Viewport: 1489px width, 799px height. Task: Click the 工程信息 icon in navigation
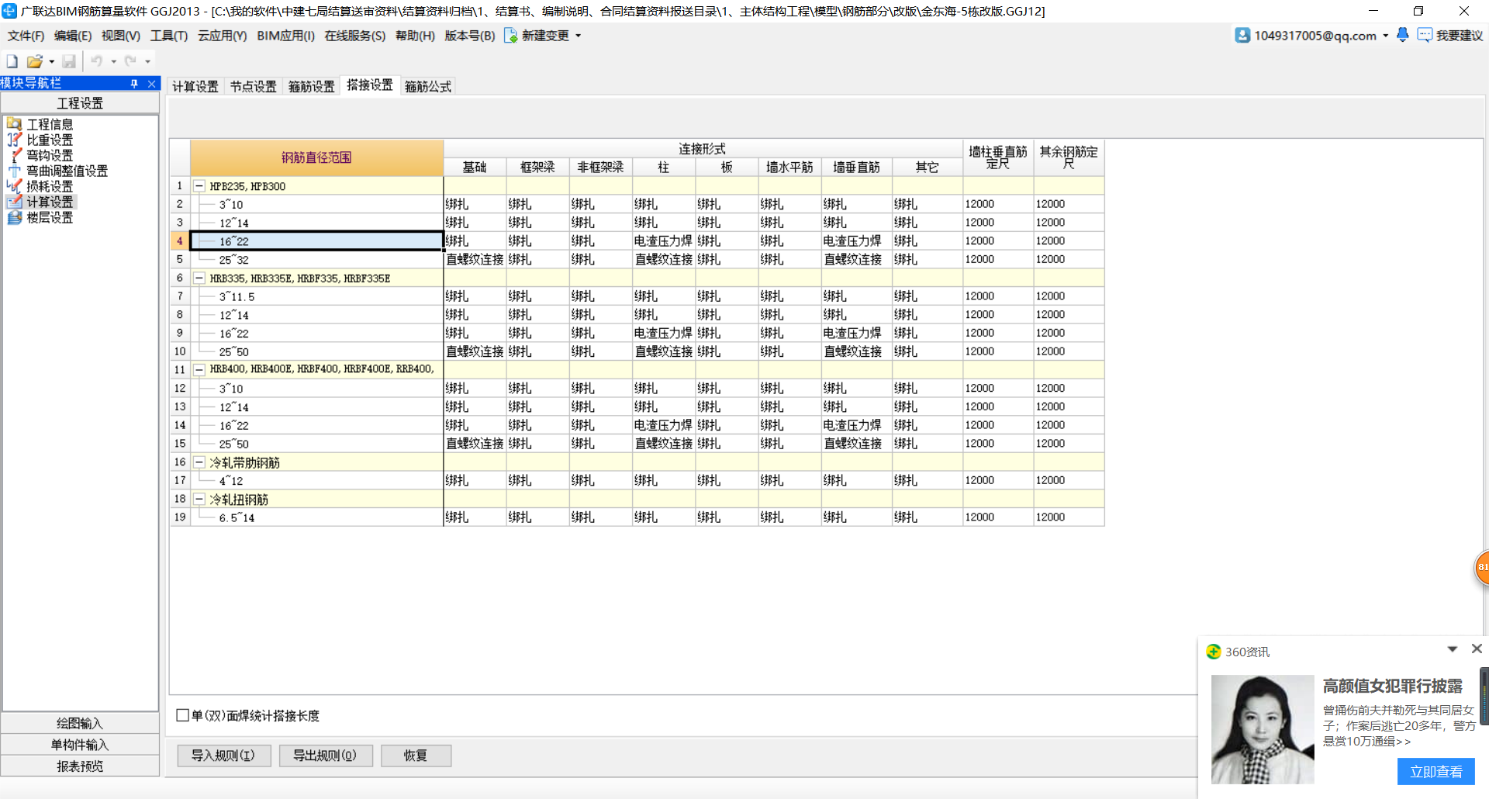pyautogui.click(x=14, y=124)
